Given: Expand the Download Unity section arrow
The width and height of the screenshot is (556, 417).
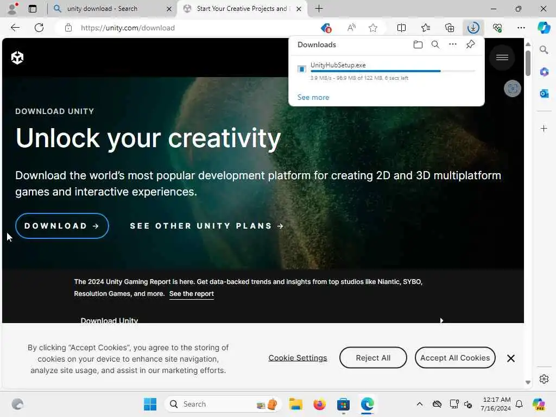Looking at the screenshot, I should pos(441,320).
